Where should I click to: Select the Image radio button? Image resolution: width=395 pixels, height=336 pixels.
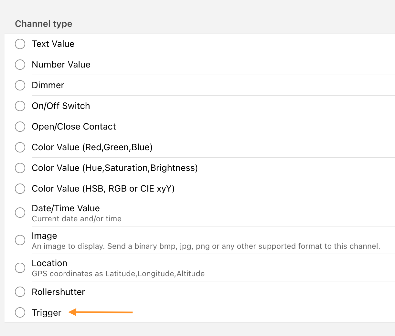click(x=20, y=240)
